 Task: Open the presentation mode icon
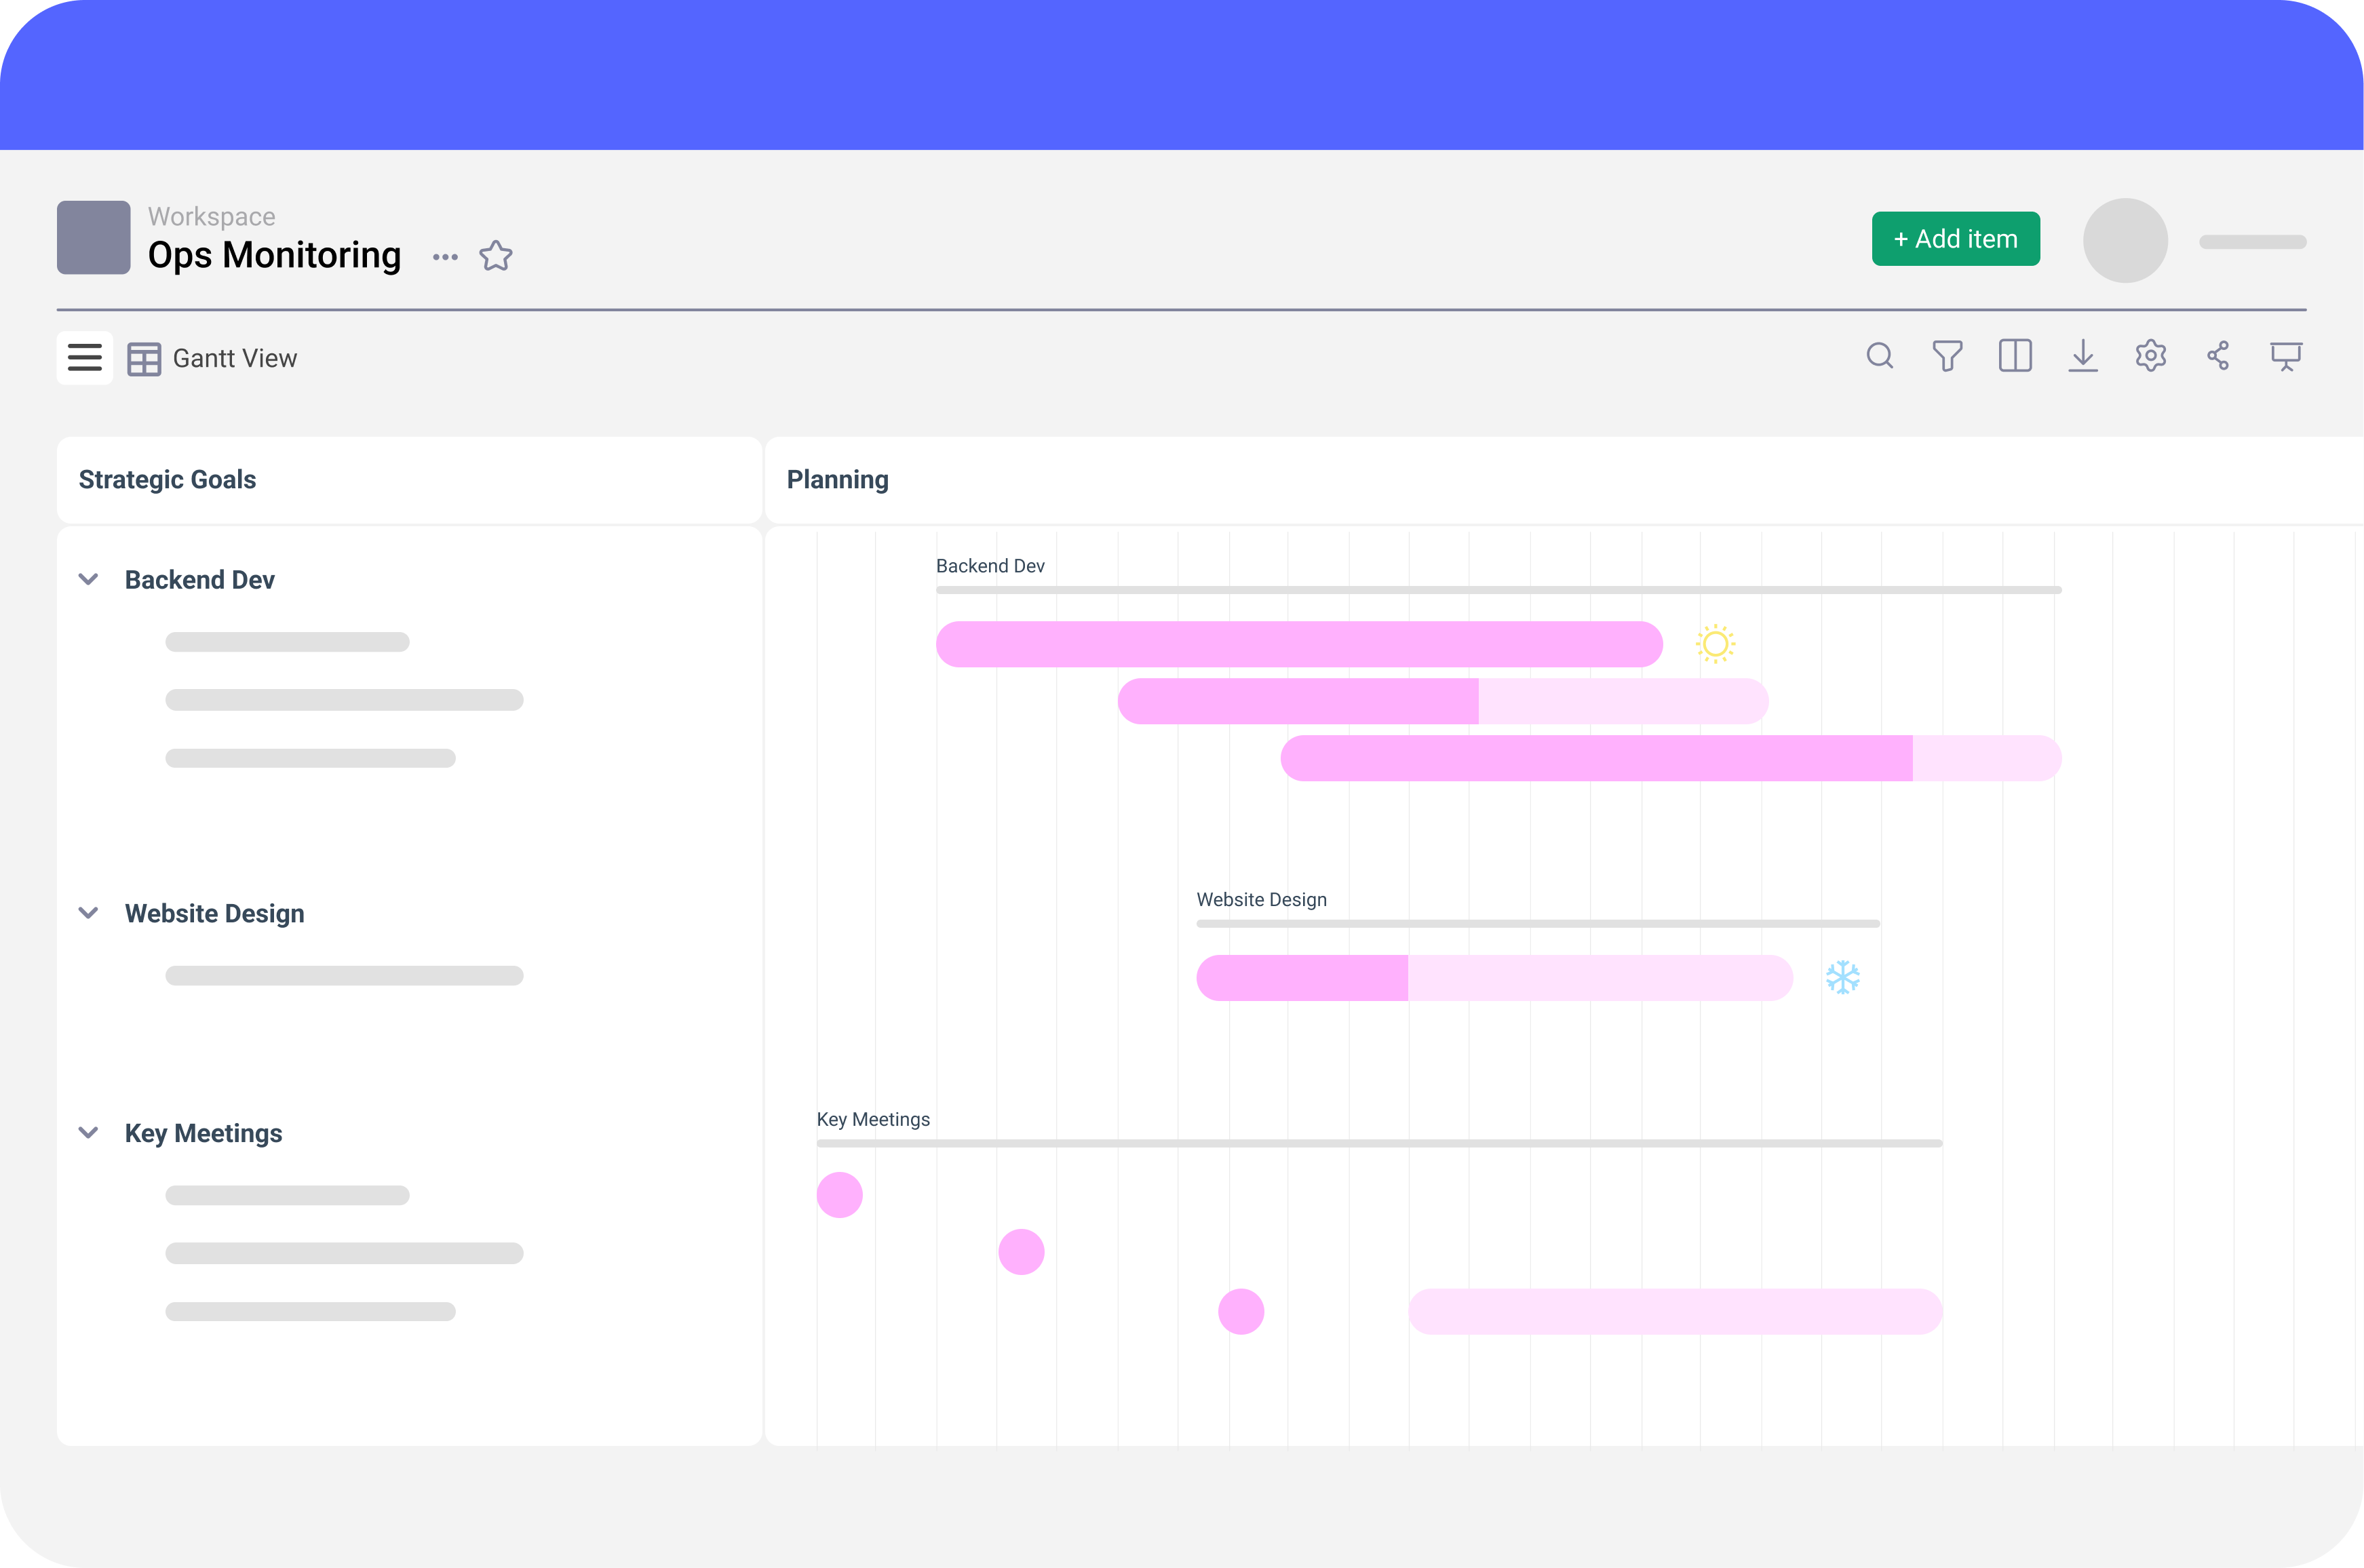(2285, 356)
